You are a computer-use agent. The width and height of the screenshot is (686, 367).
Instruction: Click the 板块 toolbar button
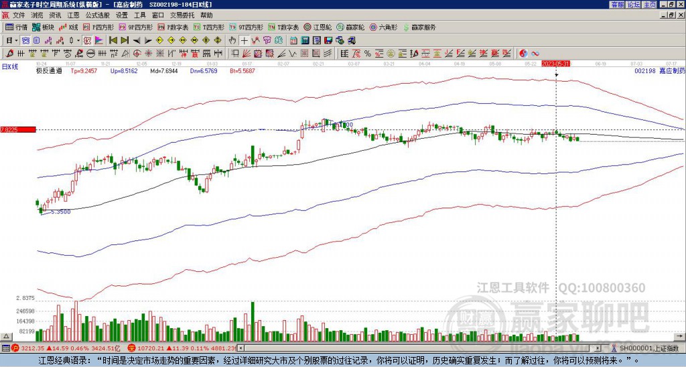point(44,27)
